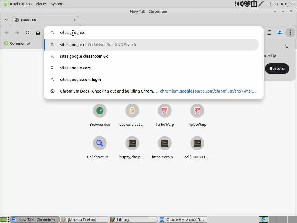Open the Community bookmark

click(x=17, y=44)
